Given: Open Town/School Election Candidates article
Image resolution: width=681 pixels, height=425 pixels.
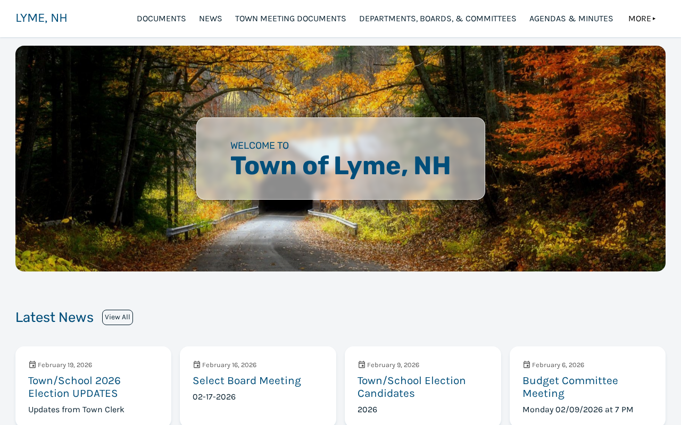Looking at the screenshot, I should coord(412,387).
